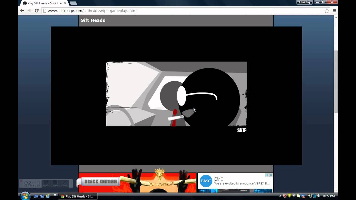The width and height of the screenshot is (356, 200).
Task: Pause the ezvid recording
Action: click(46, 183)
